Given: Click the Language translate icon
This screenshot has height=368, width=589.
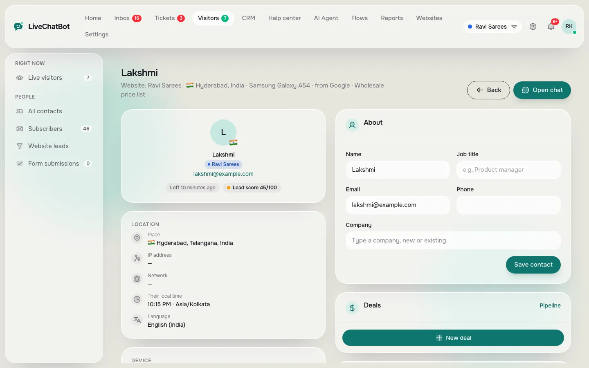Looking at the screenshot, I should [137, 320].
